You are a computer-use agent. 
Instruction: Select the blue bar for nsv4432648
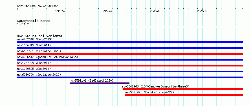(130, 42)
